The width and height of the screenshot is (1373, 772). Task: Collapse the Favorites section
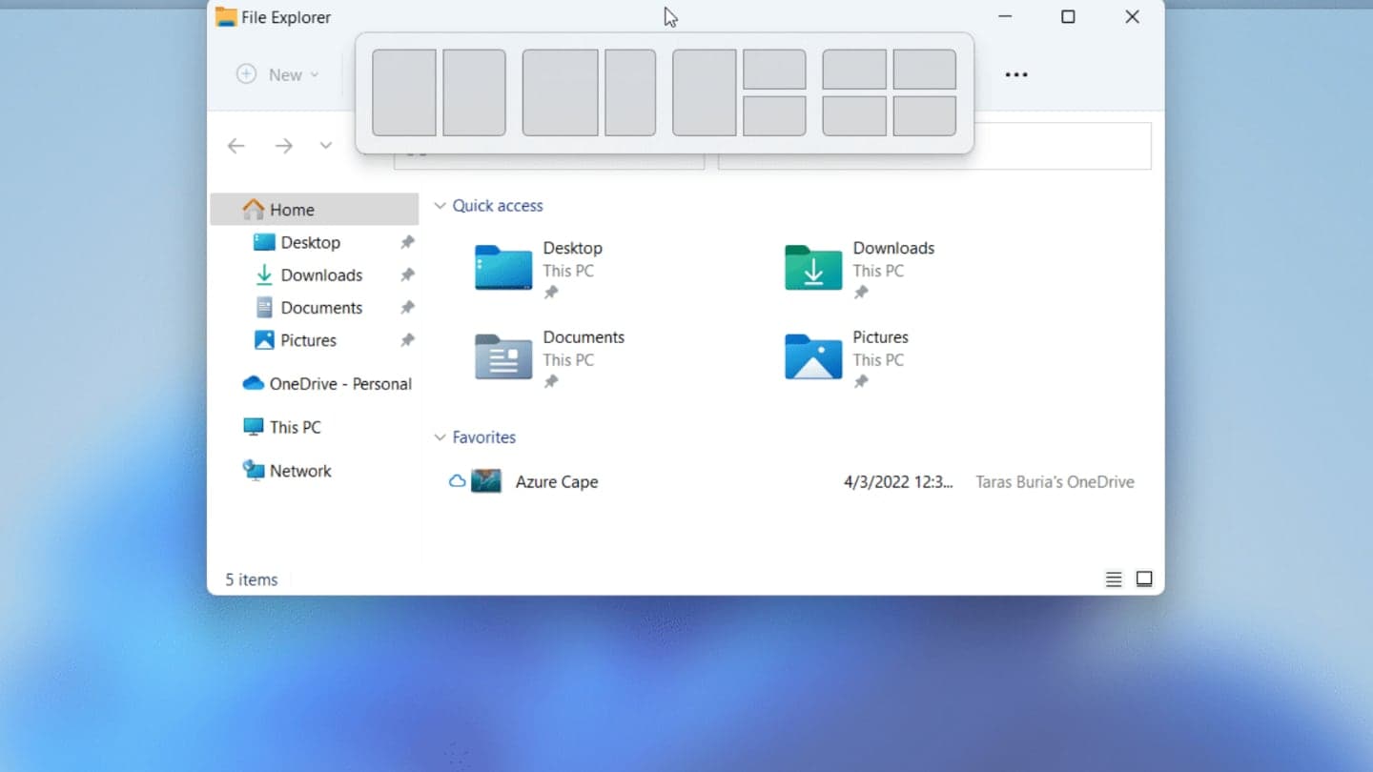click(x=440, y=437)
